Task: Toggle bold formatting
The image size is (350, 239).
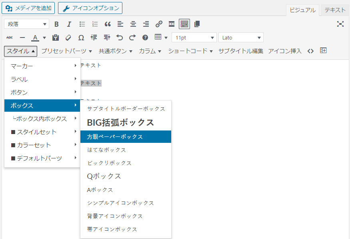Action: click(x=56, y=24)
